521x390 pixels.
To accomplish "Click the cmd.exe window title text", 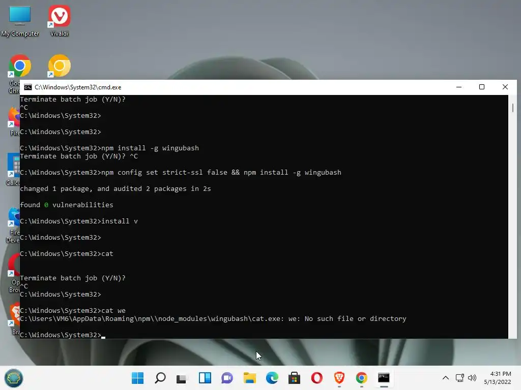I will [78, 87].
